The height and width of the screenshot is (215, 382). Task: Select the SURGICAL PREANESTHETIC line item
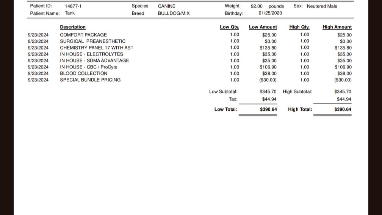coord(92,41)
